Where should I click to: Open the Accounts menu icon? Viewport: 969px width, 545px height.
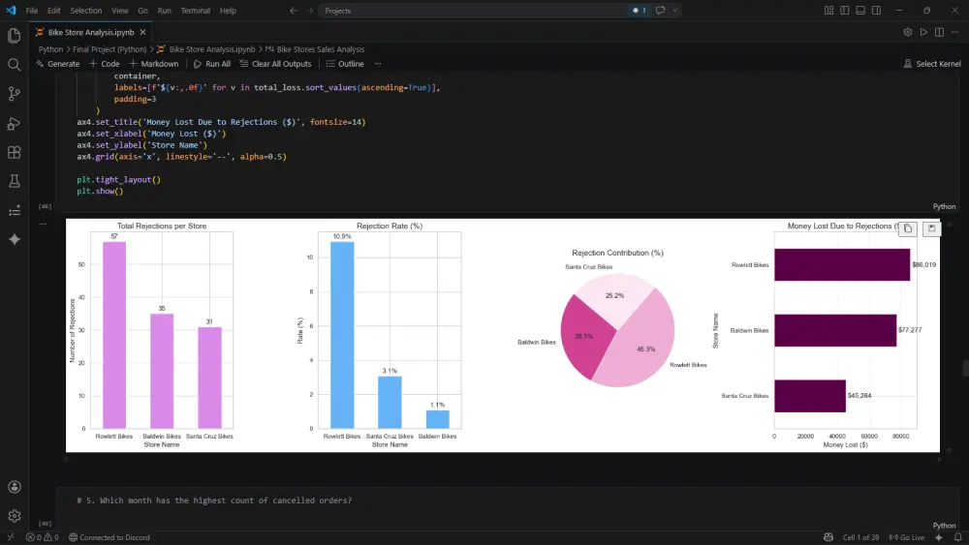(x=15, y=487)
